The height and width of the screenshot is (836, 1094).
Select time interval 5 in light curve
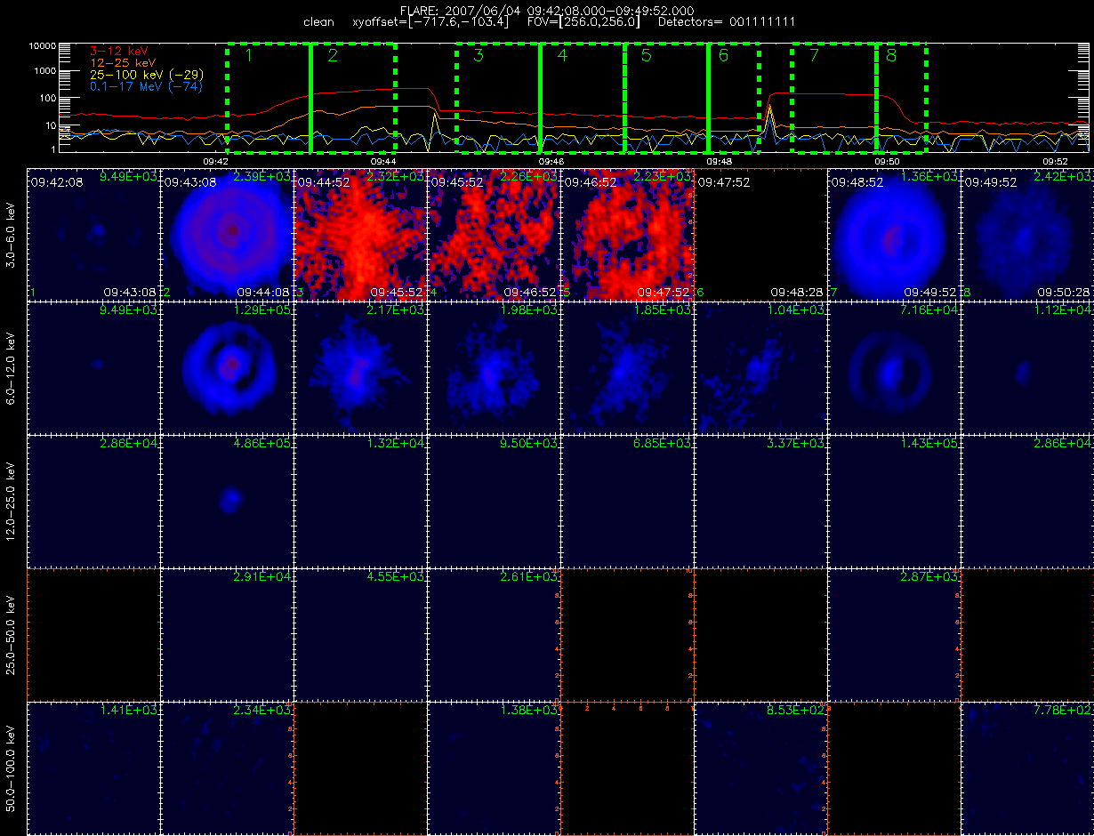coord(666,98)
